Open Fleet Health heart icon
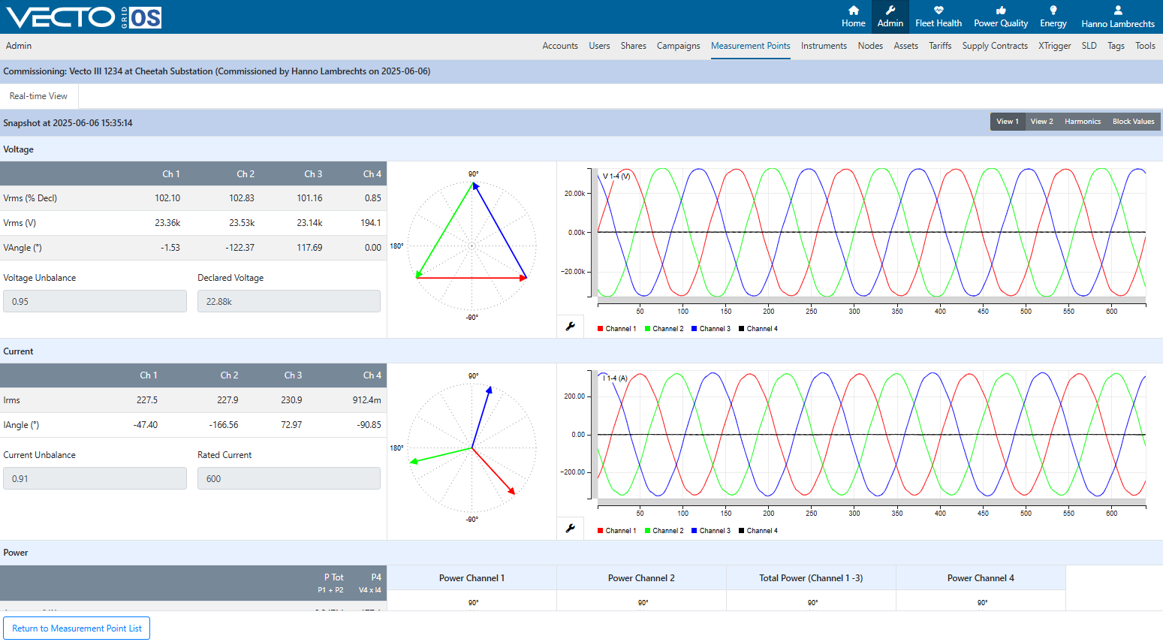Image resolution: width=1163 pixels, height=642 pixels. 939,11
